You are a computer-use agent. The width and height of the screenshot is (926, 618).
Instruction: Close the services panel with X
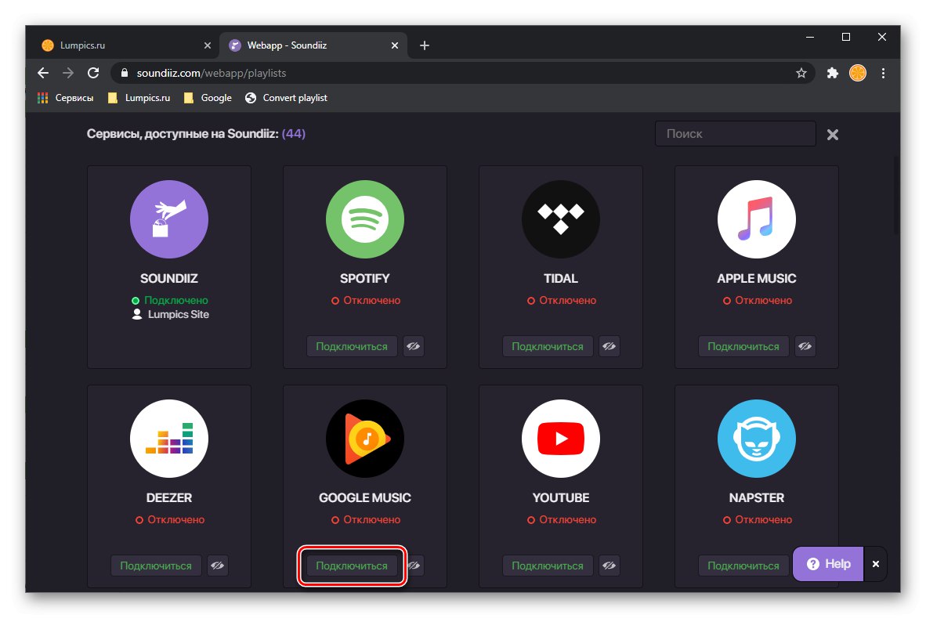(x=833, y=135)
